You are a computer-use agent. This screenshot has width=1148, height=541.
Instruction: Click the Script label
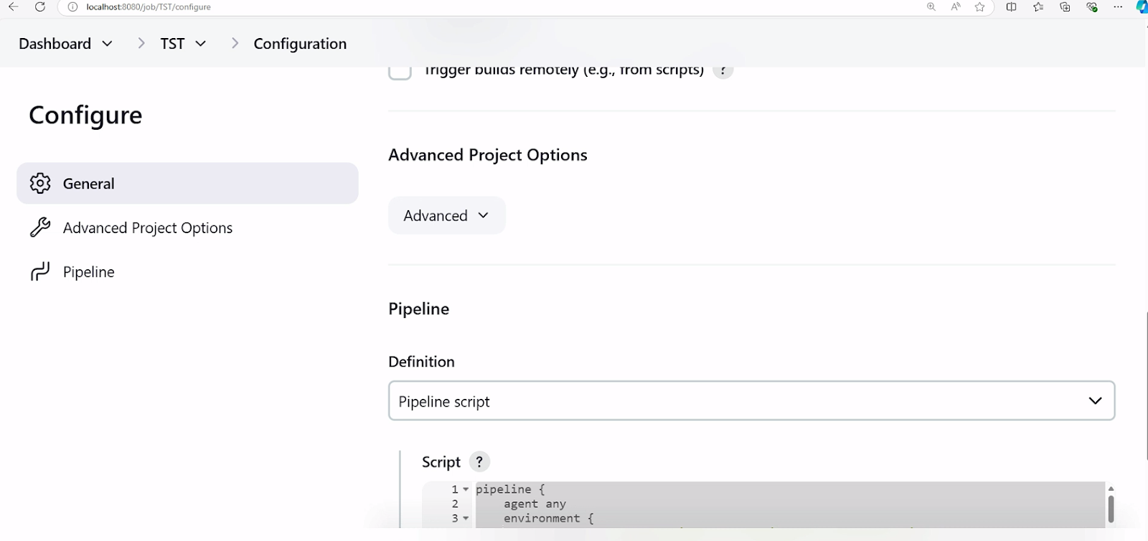pyautogui.click(x=441, y=462)
